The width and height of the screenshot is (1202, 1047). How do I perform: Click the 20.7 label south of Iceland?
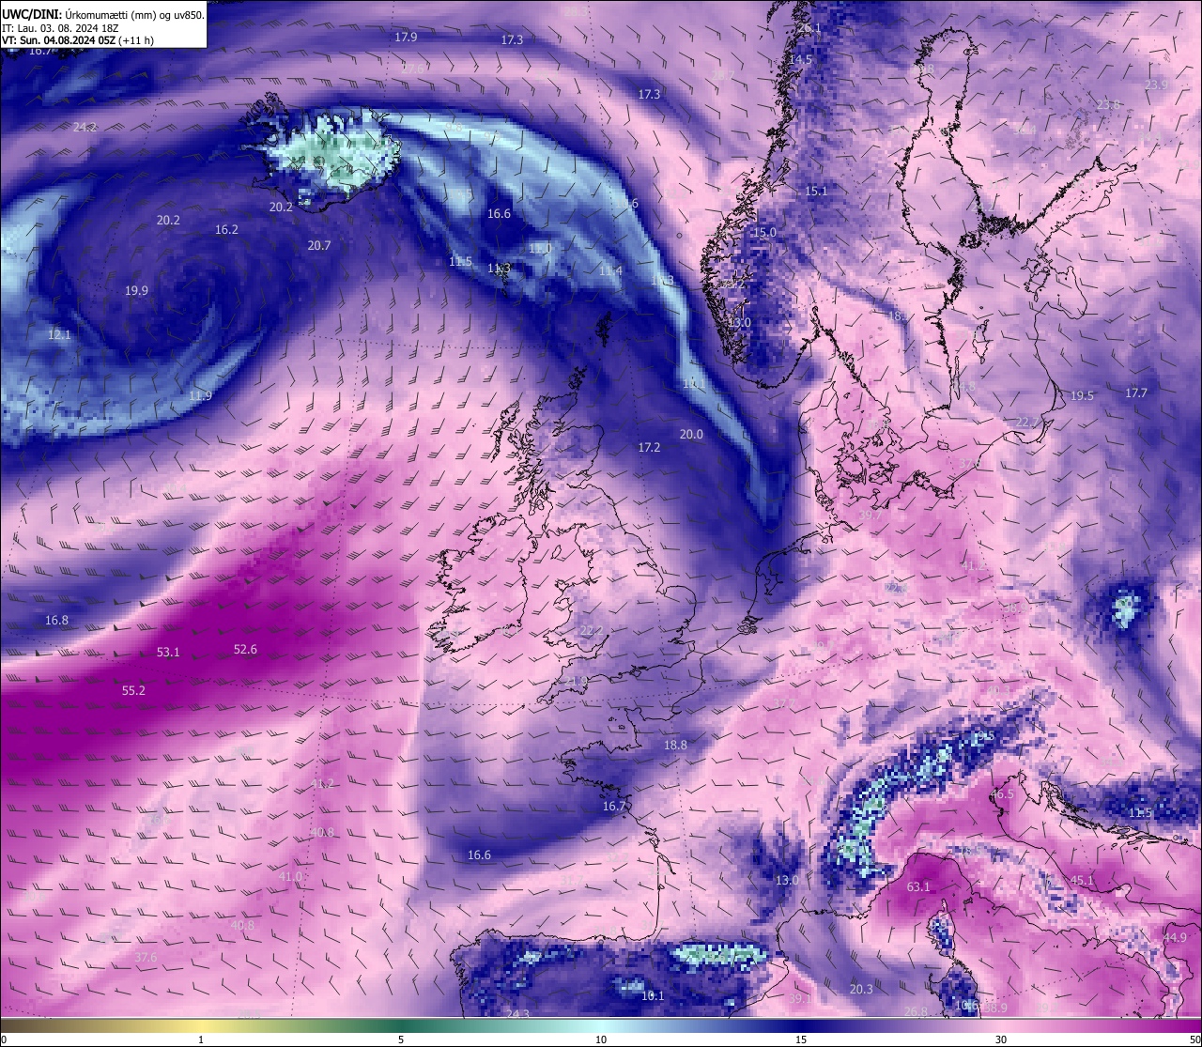click(319, 246)
